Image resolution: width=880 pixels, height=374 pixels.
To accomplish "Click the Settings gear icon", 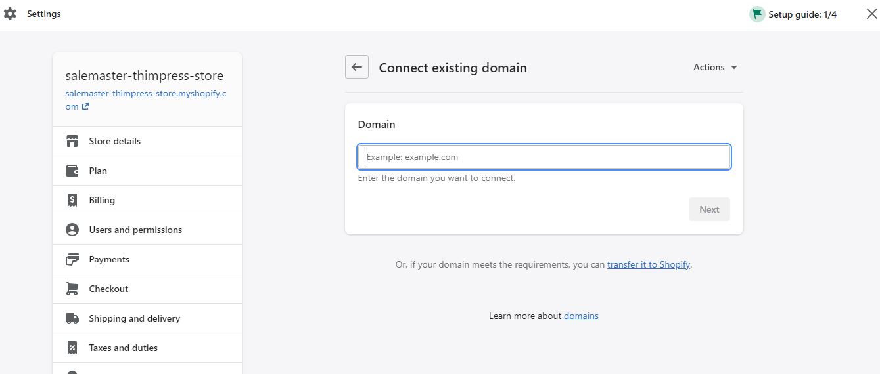I will (10, 14).
